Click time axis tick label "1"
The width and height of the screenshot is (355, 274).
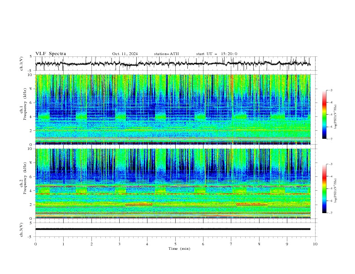pyautogui.click(x=63, y=244)
